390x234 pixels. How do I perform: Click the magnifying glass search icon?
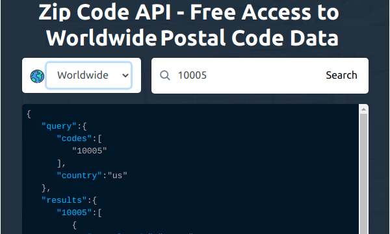pos(165,75)
